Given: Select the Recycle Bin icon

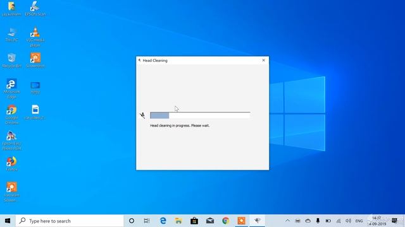Looking at the screenshot, I should tap(11, 61).
